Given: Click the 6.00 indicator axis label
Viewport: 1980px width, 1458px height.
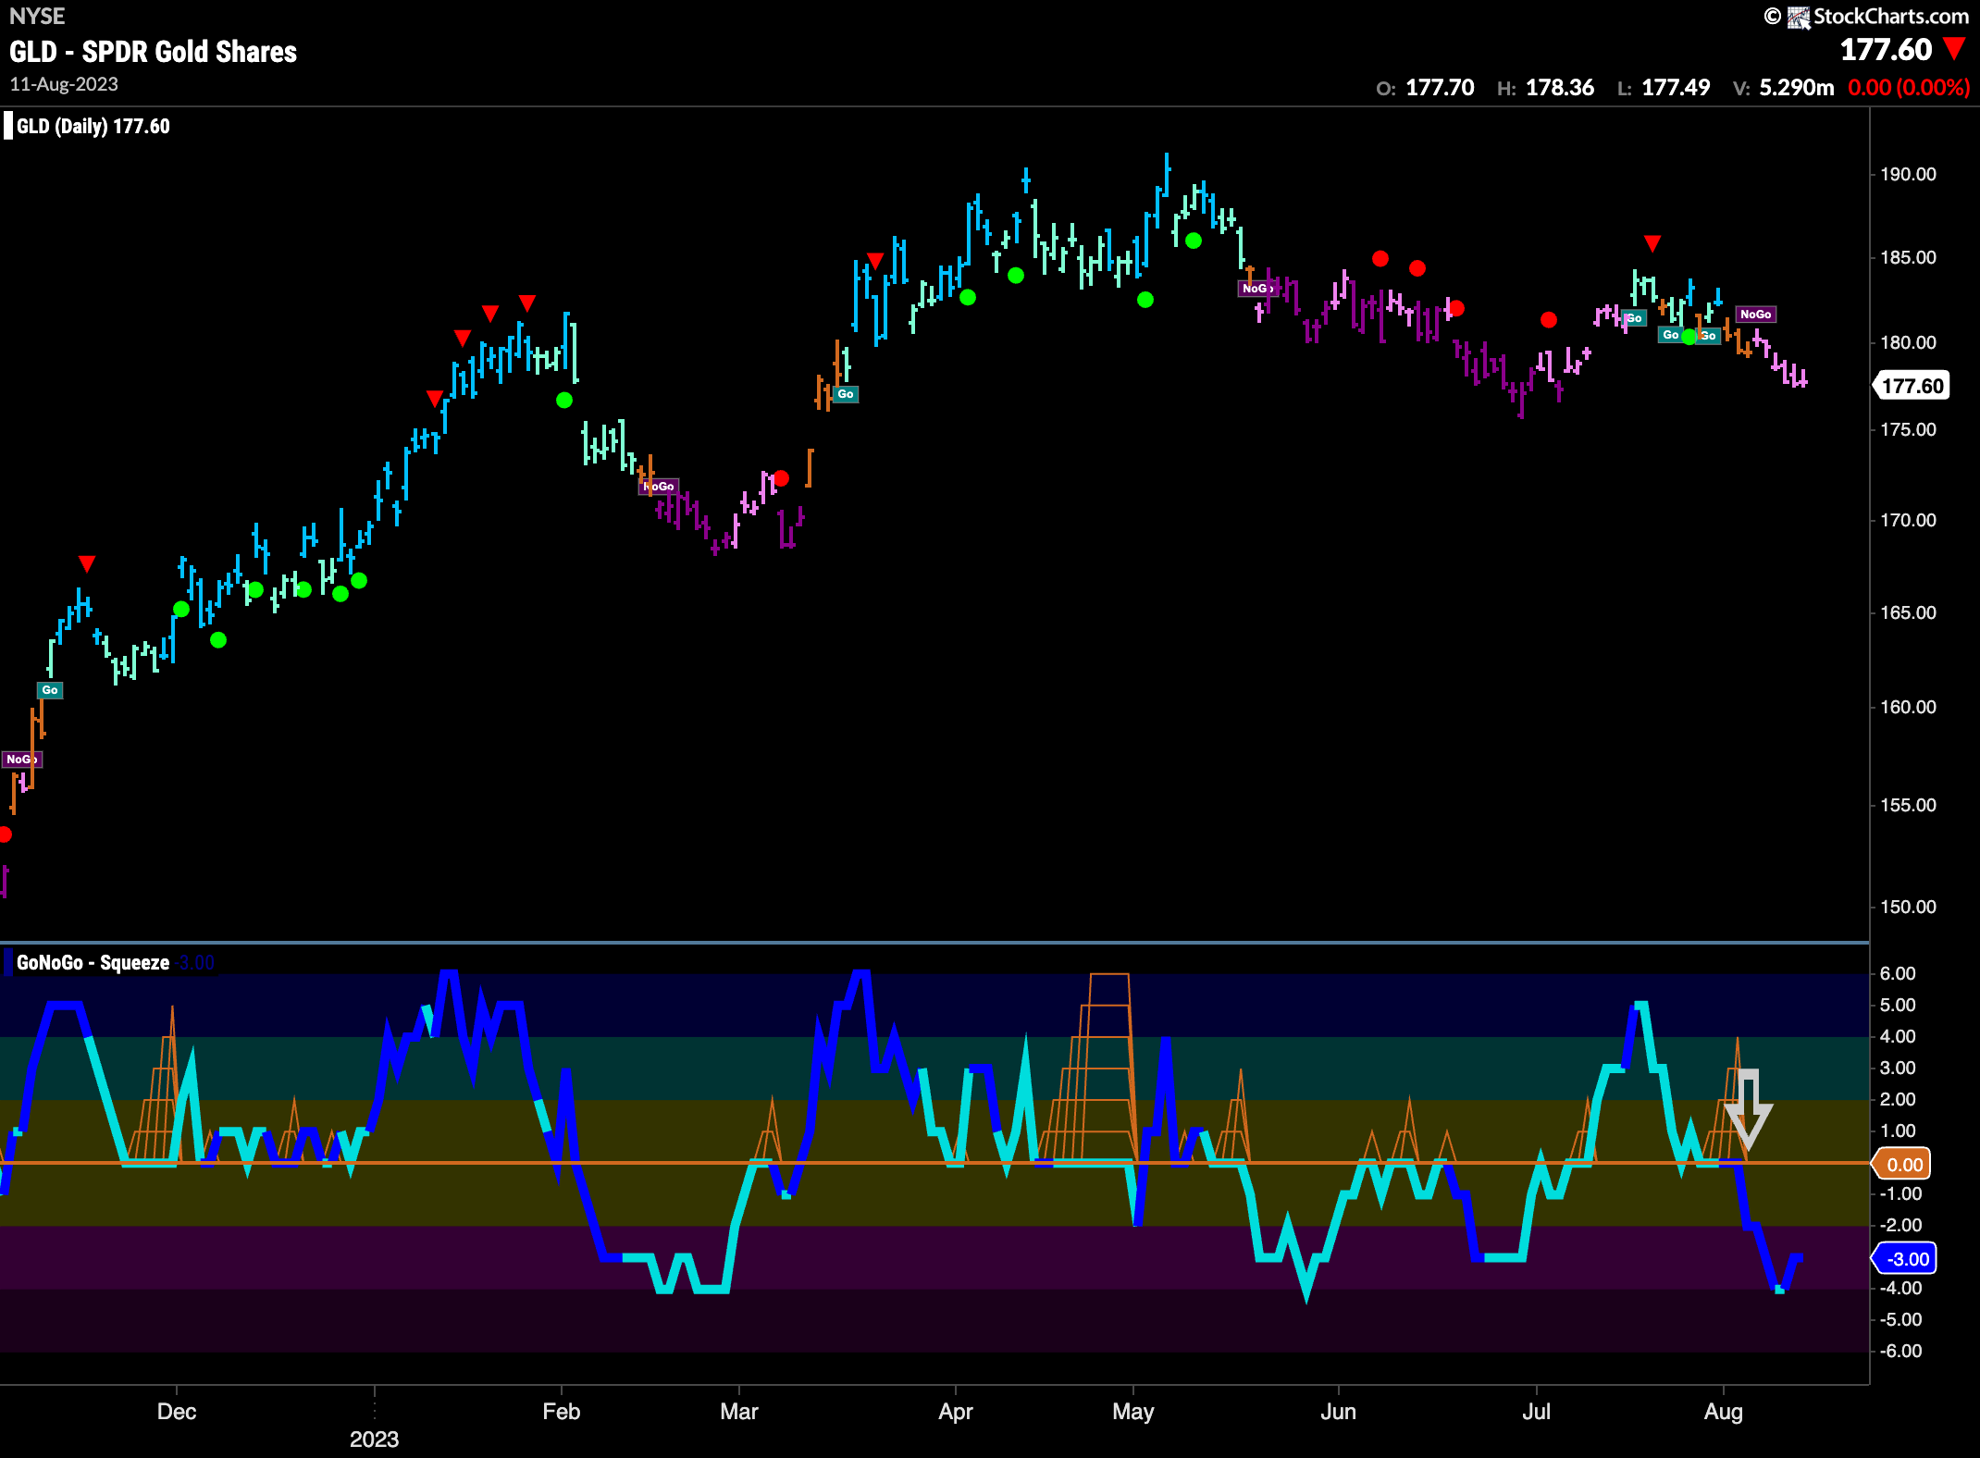Looking at the screenshot, I should (x=1898, y=974).
